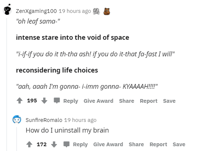Click the speech bubble icon on ZenXgaming100's comment
The height and width of the screenshot is (151, 198).
(x=57, y=101)
